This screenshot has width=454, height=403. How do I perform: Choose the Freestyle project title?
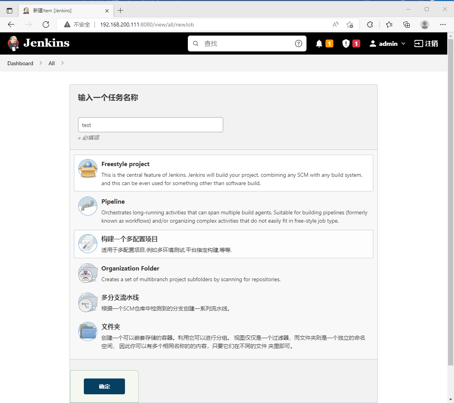125,164
